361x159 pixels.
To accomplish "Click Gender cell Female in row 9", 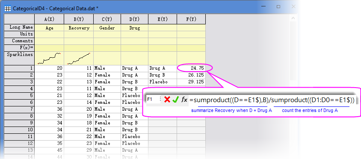I will tap(107, 123).
